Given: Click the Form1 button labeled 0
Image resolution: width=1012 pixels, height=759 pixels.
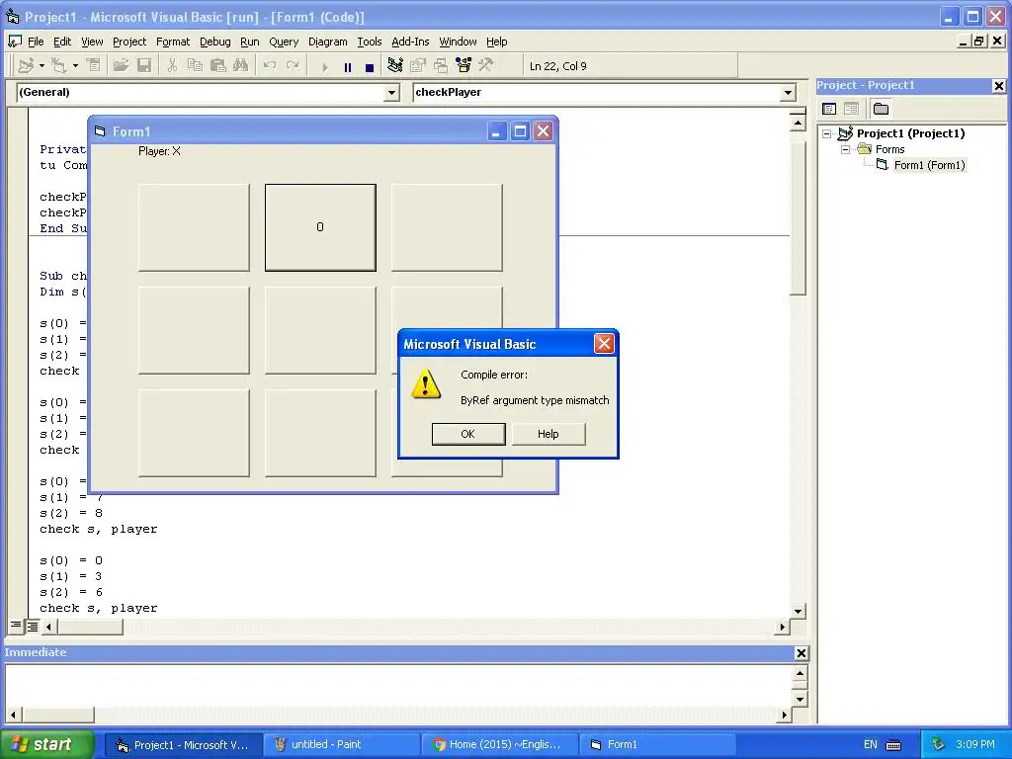Looking at the screenshot, I should 320,227.
